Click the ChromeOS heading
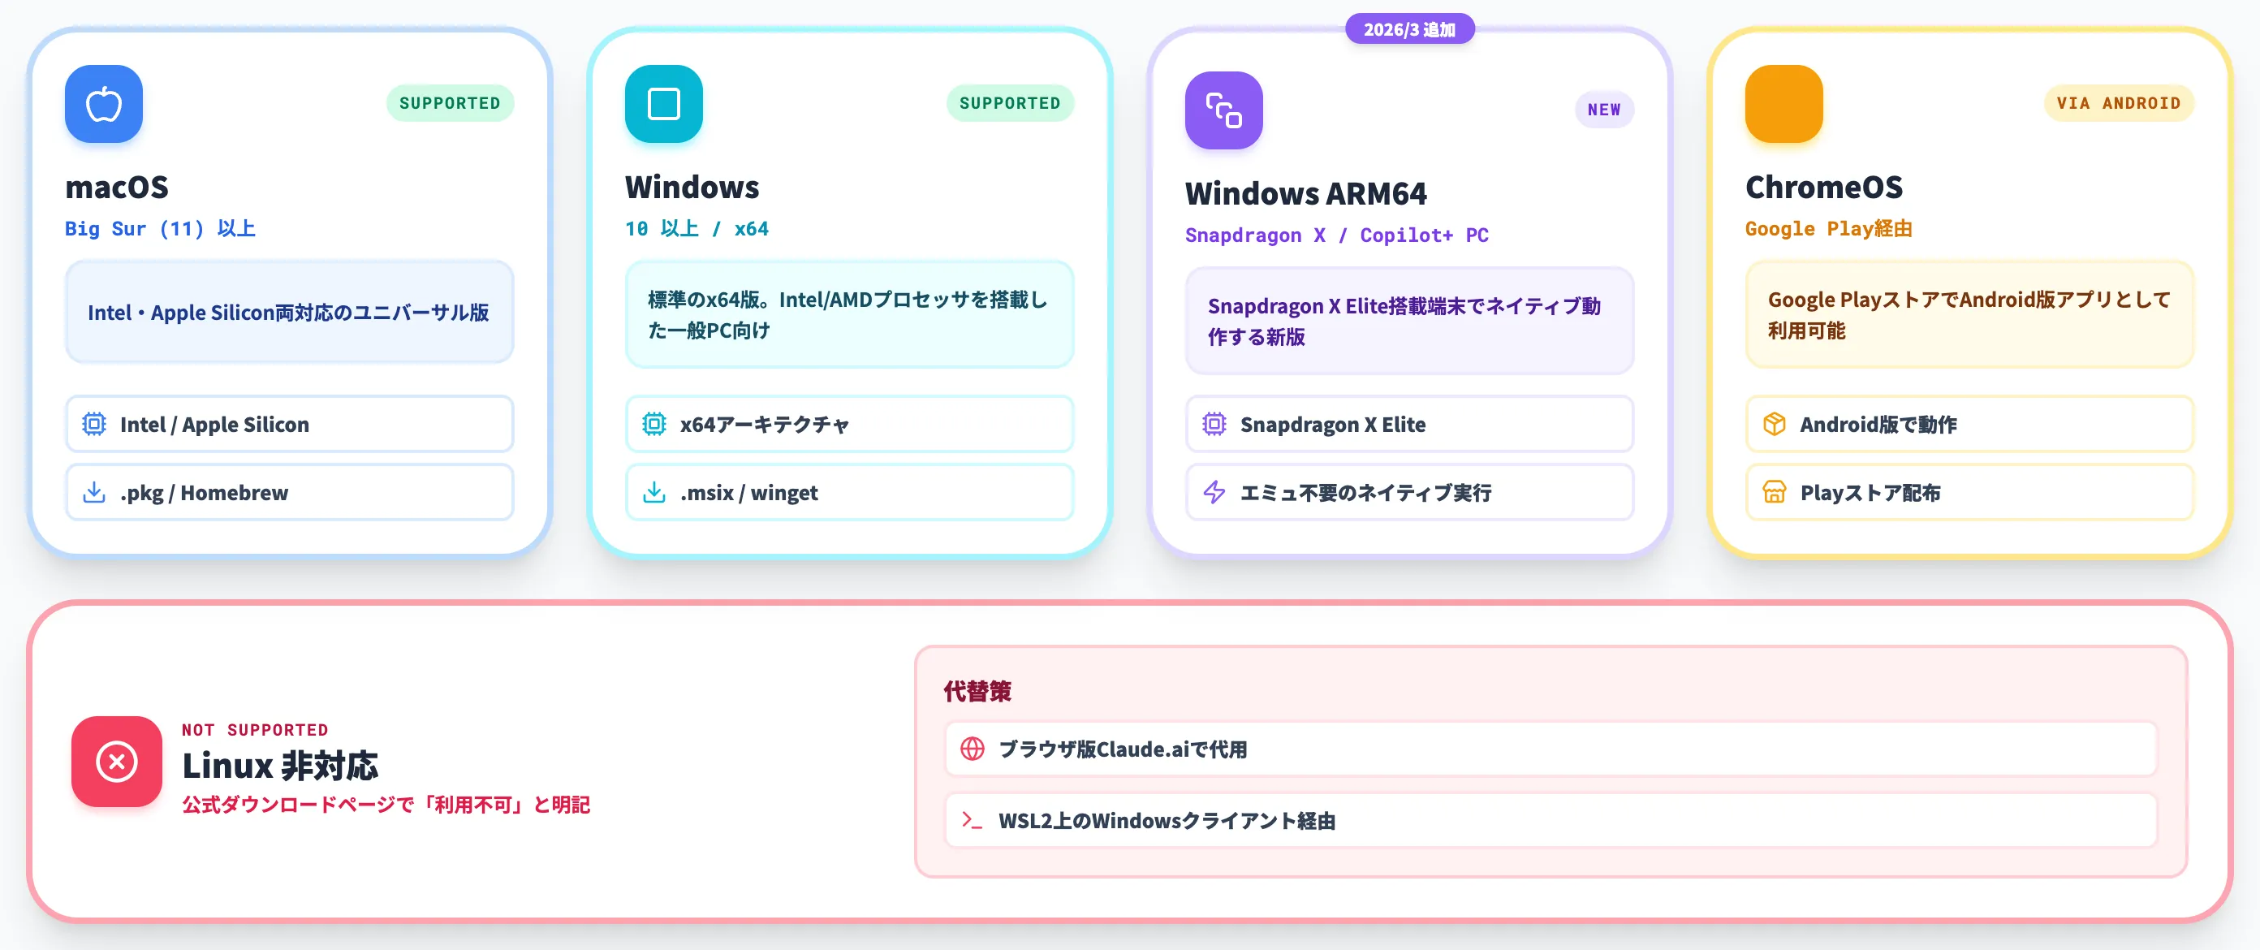The height and width of the screenshot is (950, 2260). pyautogui.click(x=1824, y=187)
